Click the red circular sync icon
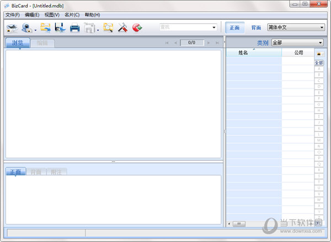Screen dimensions: 331x242 pyautogui.click(x=137, y=28)
